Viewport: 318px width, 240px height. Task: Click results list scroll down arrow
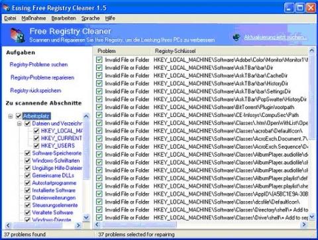(x=311, y=217)
